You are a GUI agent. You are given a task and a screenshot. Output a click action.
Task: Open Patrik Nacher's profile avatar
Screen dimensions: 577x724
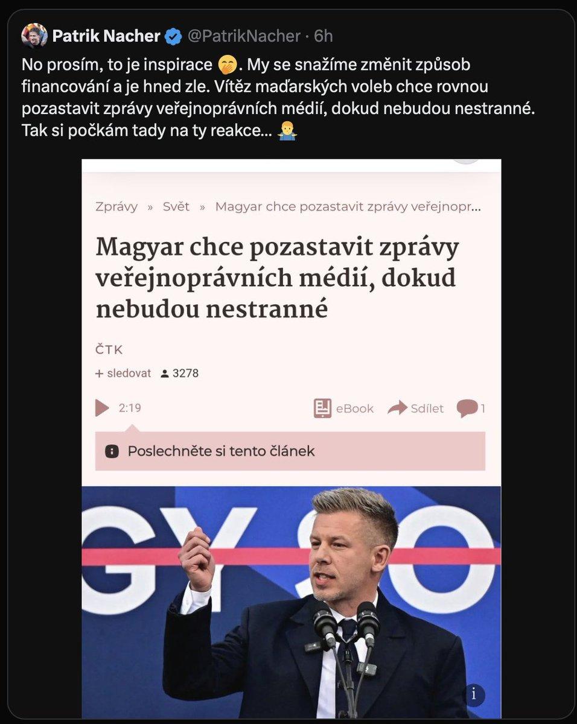pos(34,36)
